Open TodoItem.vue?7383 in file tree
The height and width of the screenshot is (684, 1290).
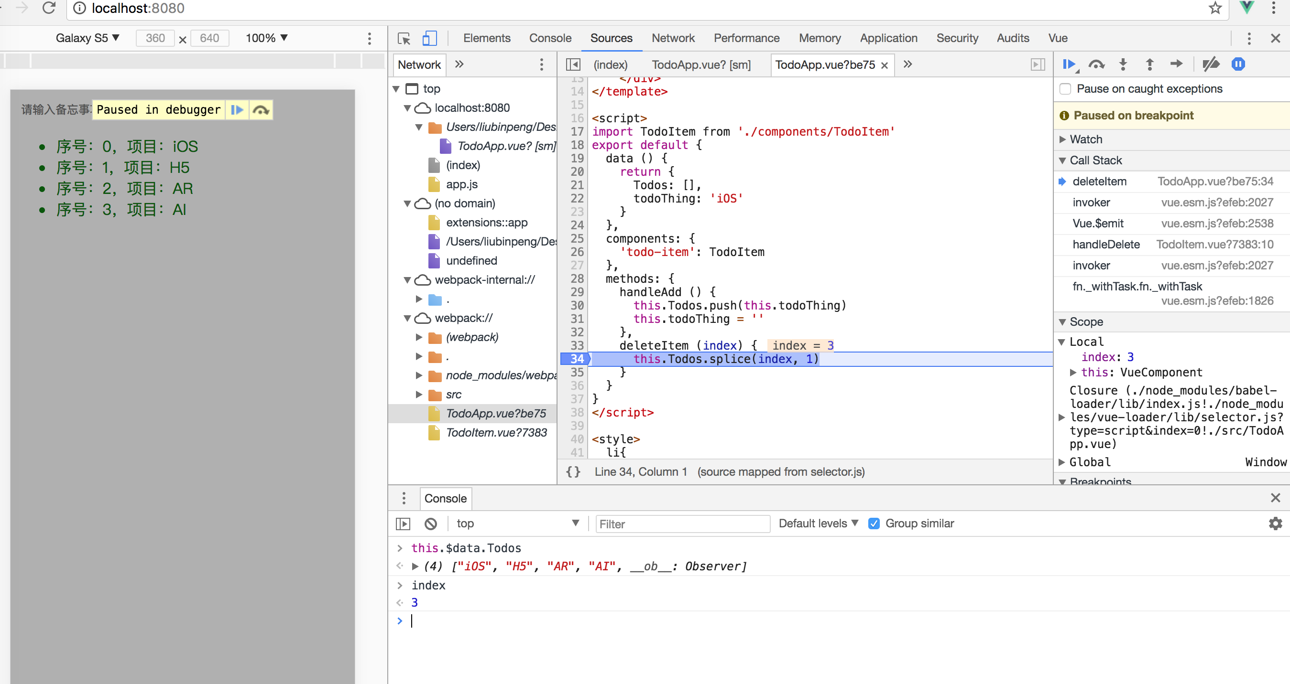coord(496,432)
